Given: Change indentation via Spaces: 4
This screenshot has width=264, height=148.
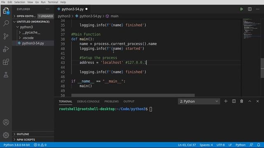Looking at the screenshot, I should point(206,145).
